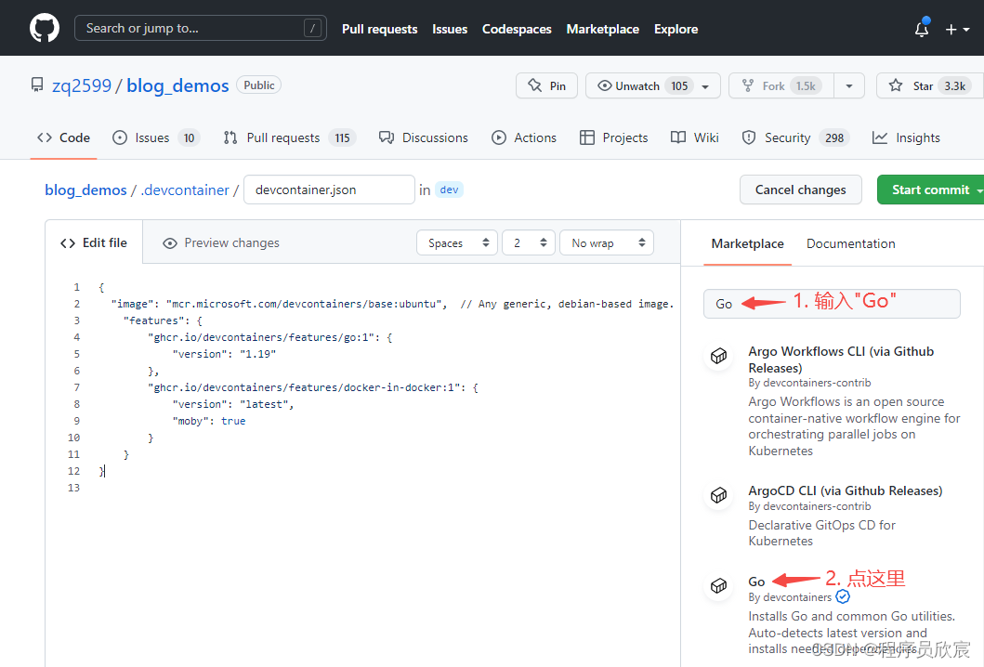Open Pull requests in top navigation
The height and width of the screenshot is (667, 984).
pos(380,29)
